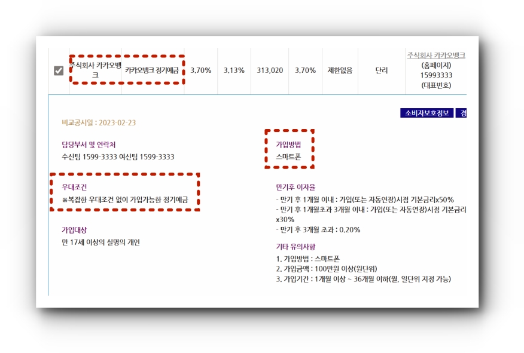This screenshot has width=524, height=353.
Task: Click the 스마트폰 text under 가입방법 heading
Action: 288,157
